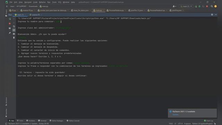This screenshot has width=222, height=125.
Task: Click the lock icon in status bar
Action: [x=215, y=124]
